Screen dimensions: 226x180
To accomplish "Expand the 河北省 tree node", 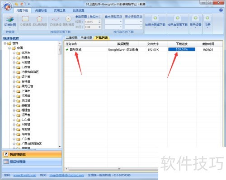I will 14,63.
